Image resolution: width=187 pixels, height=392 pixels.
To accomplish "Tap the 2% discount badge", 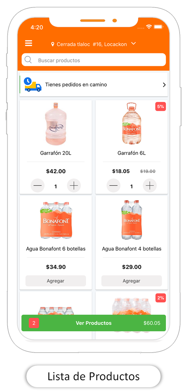I will 161,298.
